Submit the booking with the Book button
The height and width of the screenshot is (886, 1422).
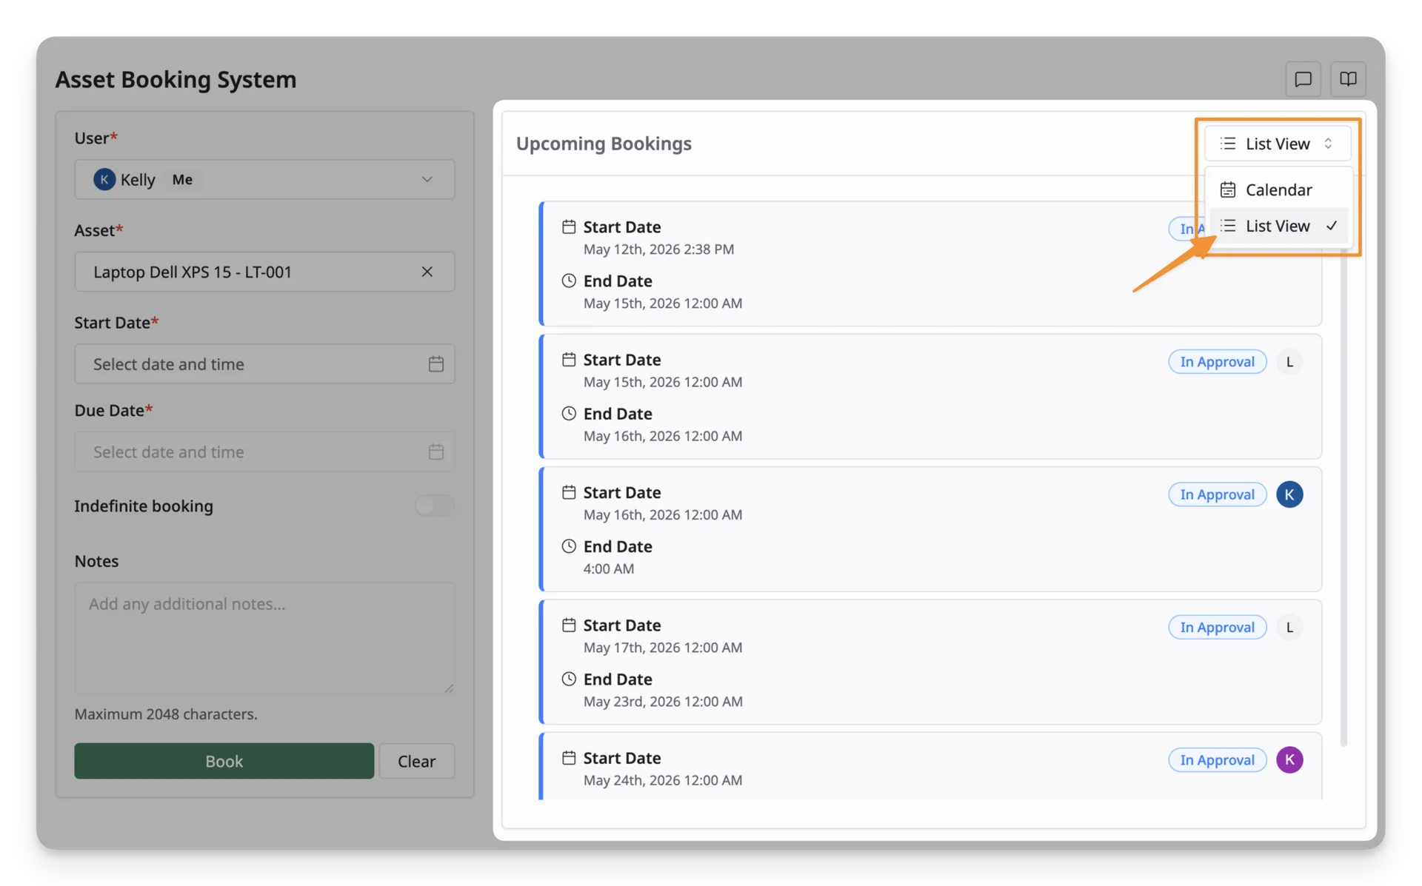tap(224, 761)
